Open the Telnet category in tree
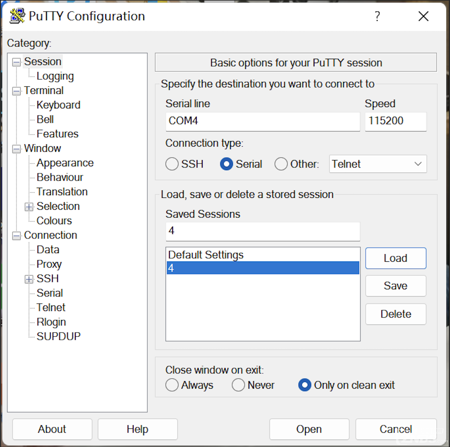 tap(51, 307)
